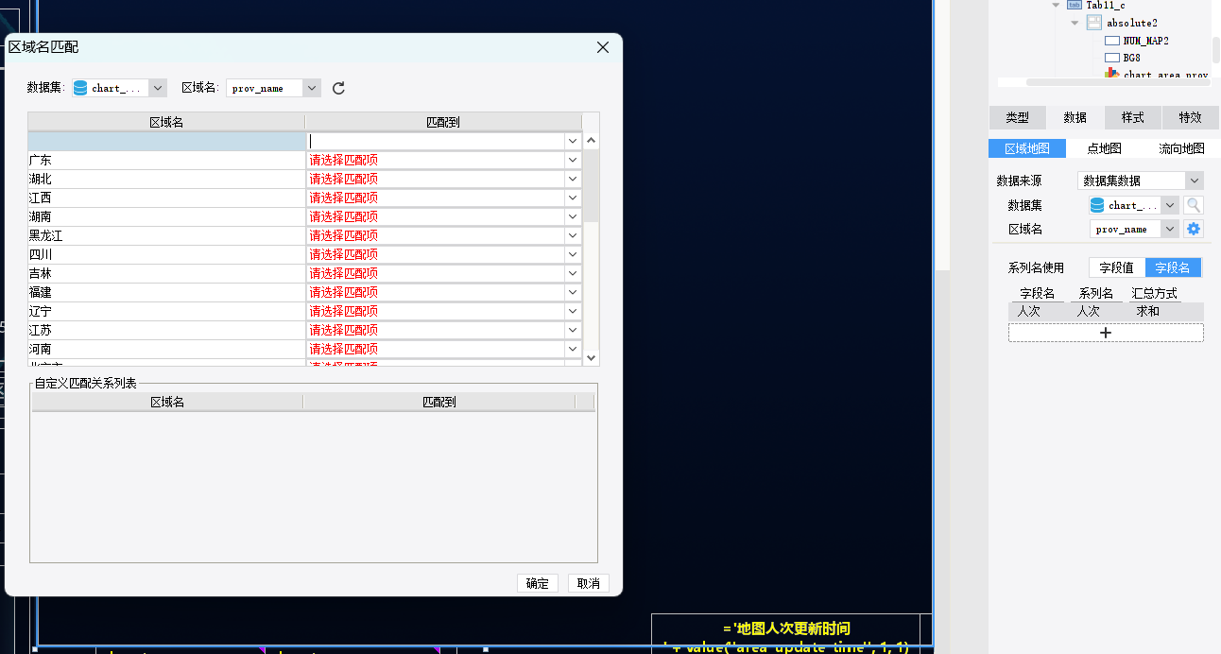1221x654 pixels.
Task: Switch to the 数据 tab
Action: point(1075,117)
